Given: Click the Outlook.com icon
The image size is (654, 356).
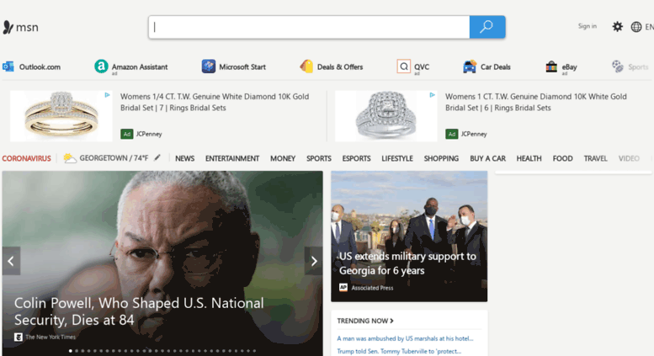Looking at the screenshot, I should click(8, 66).
